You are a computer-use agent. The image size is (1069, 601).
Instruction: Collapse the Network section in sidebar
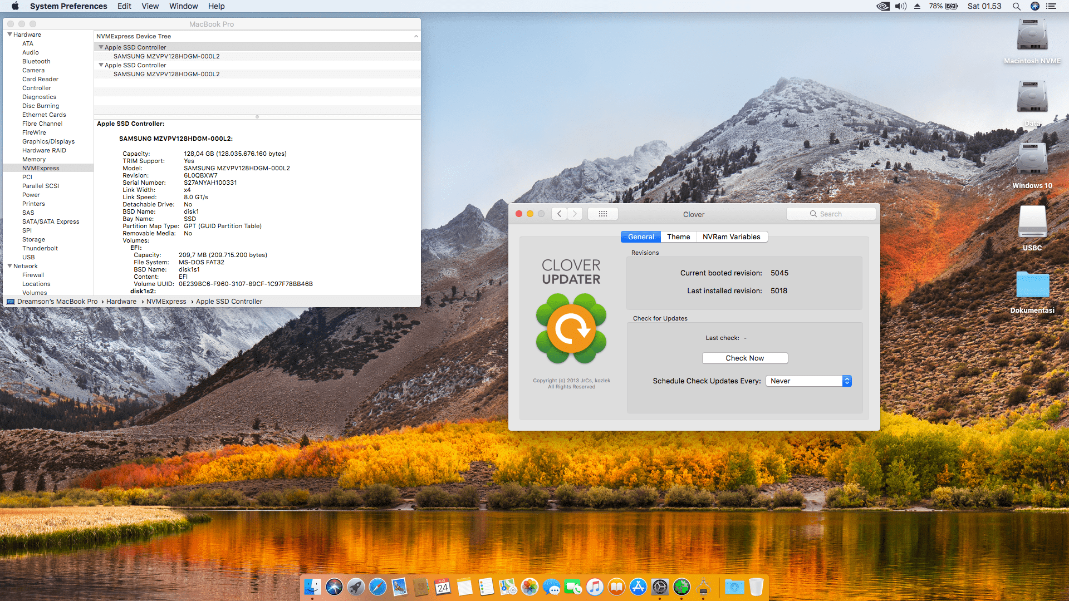click(9, 266)
